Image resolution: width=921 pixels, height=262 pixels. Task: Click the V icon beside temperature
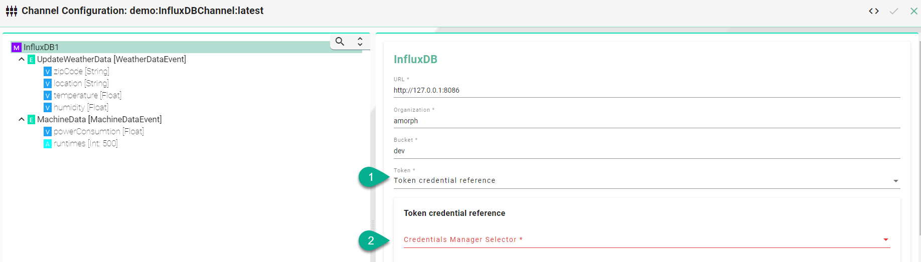coord(48,96)
